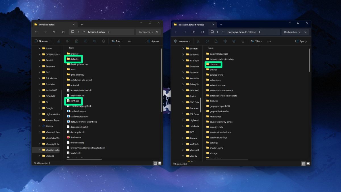Expand the EaseUS folder in navigation tree
The height and width of the screenshot is (192, 341).
coord(39,60)
